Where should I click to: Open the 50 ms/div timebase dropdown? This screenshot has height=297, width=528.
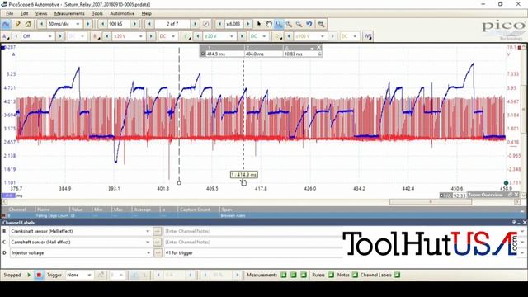pos(78,24)
